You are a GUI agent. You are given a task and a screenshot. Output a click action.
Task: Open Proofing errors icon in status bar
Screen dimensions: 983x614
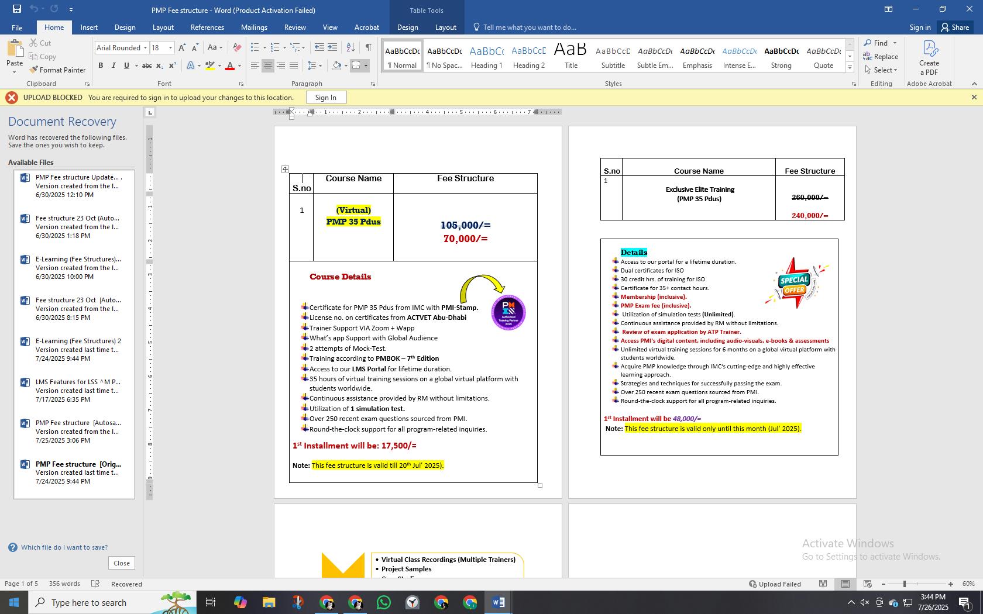pos(95,584)
